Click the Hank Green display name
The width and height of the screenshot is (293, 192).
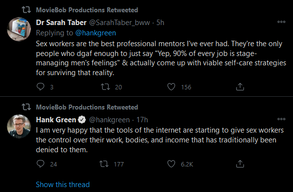[56, 120]
